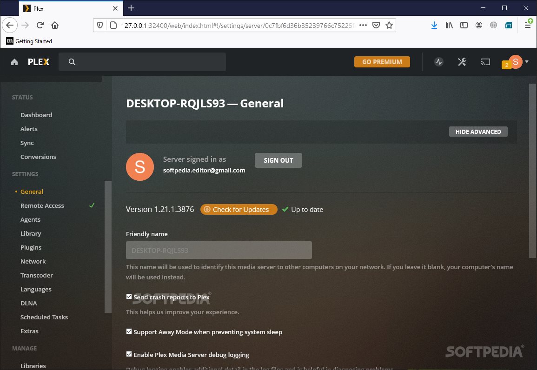The image size is (537, 370).
Task: Select General settings in sidebar
Action: pyautogui.click(x=32, y=192)
